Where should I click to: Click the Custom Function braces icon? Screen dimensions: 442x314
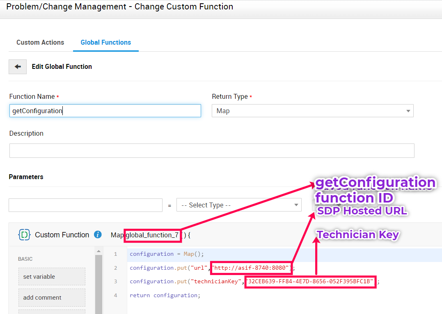point(24,235)
